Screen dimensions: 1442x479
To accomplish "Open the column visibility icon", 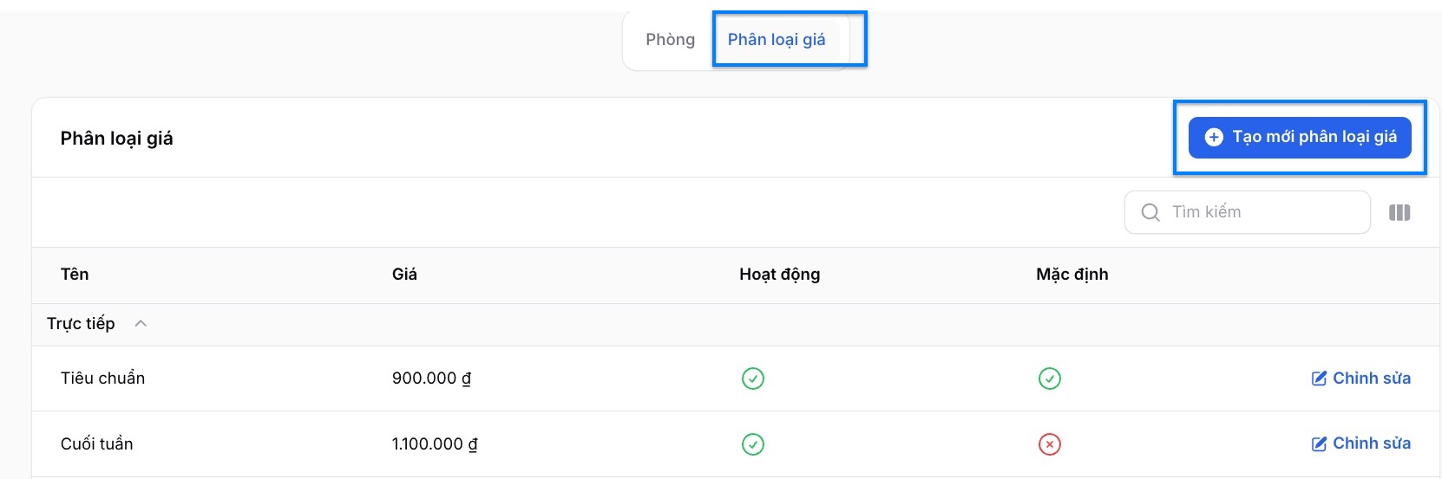I will tap(1399, 212).
